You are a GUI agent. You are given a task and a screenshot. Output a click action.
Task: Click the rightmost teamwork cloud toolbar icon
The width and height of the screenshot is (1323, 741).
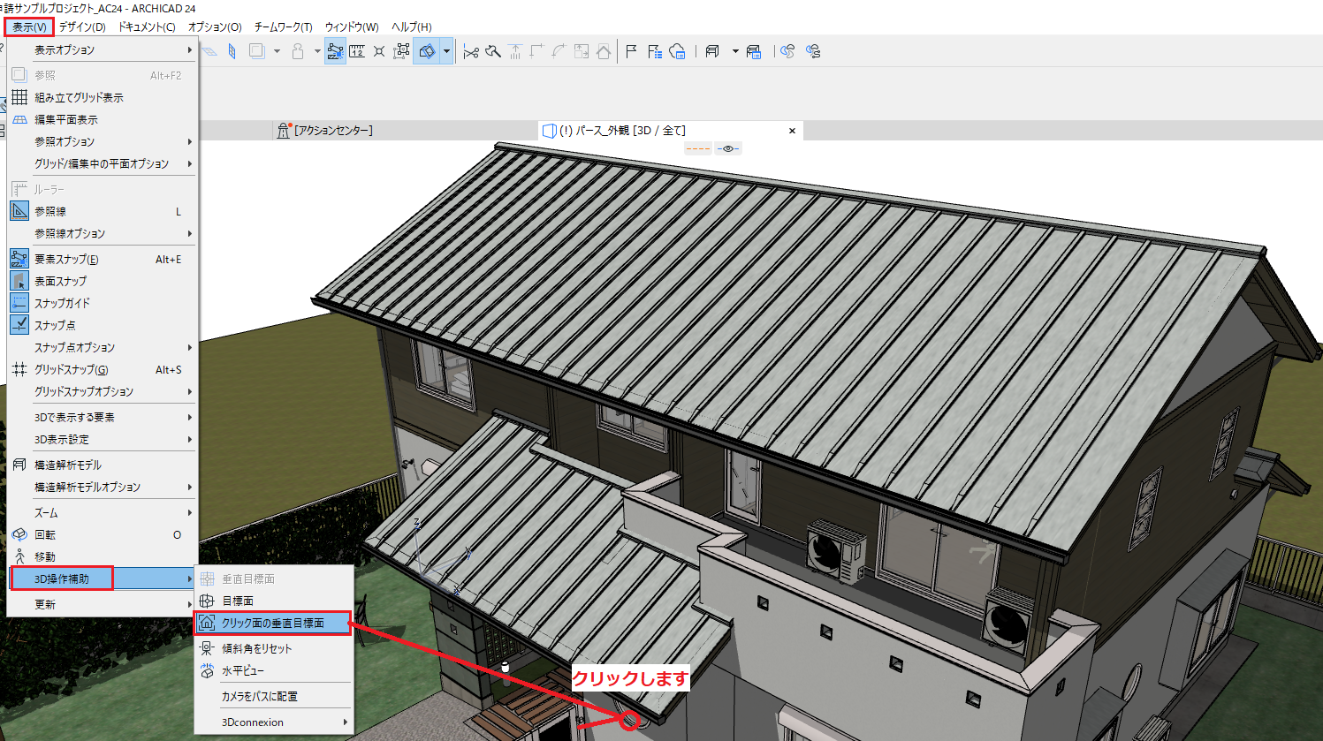click(813, 51)
